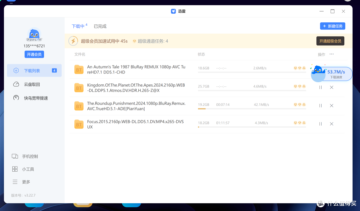This screenshot has height=211, width=360.
Task: Click the bird mascot on the speed widget
Action: pyautogui.click(x=318, y=70)
